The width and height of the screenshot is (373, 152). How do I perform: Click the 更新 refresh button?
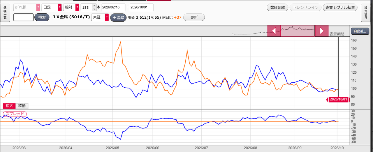pyautogui.click(x=194, y=17)
